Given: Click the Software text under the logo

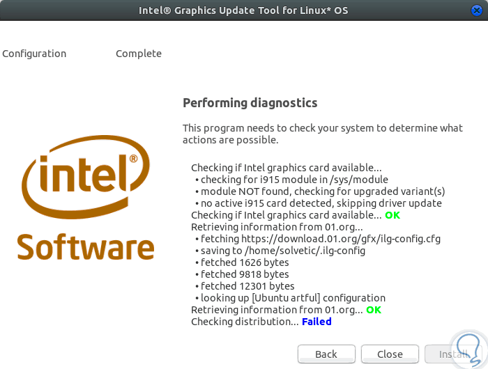Looking at the screenshot, I should tap(86, 247).
